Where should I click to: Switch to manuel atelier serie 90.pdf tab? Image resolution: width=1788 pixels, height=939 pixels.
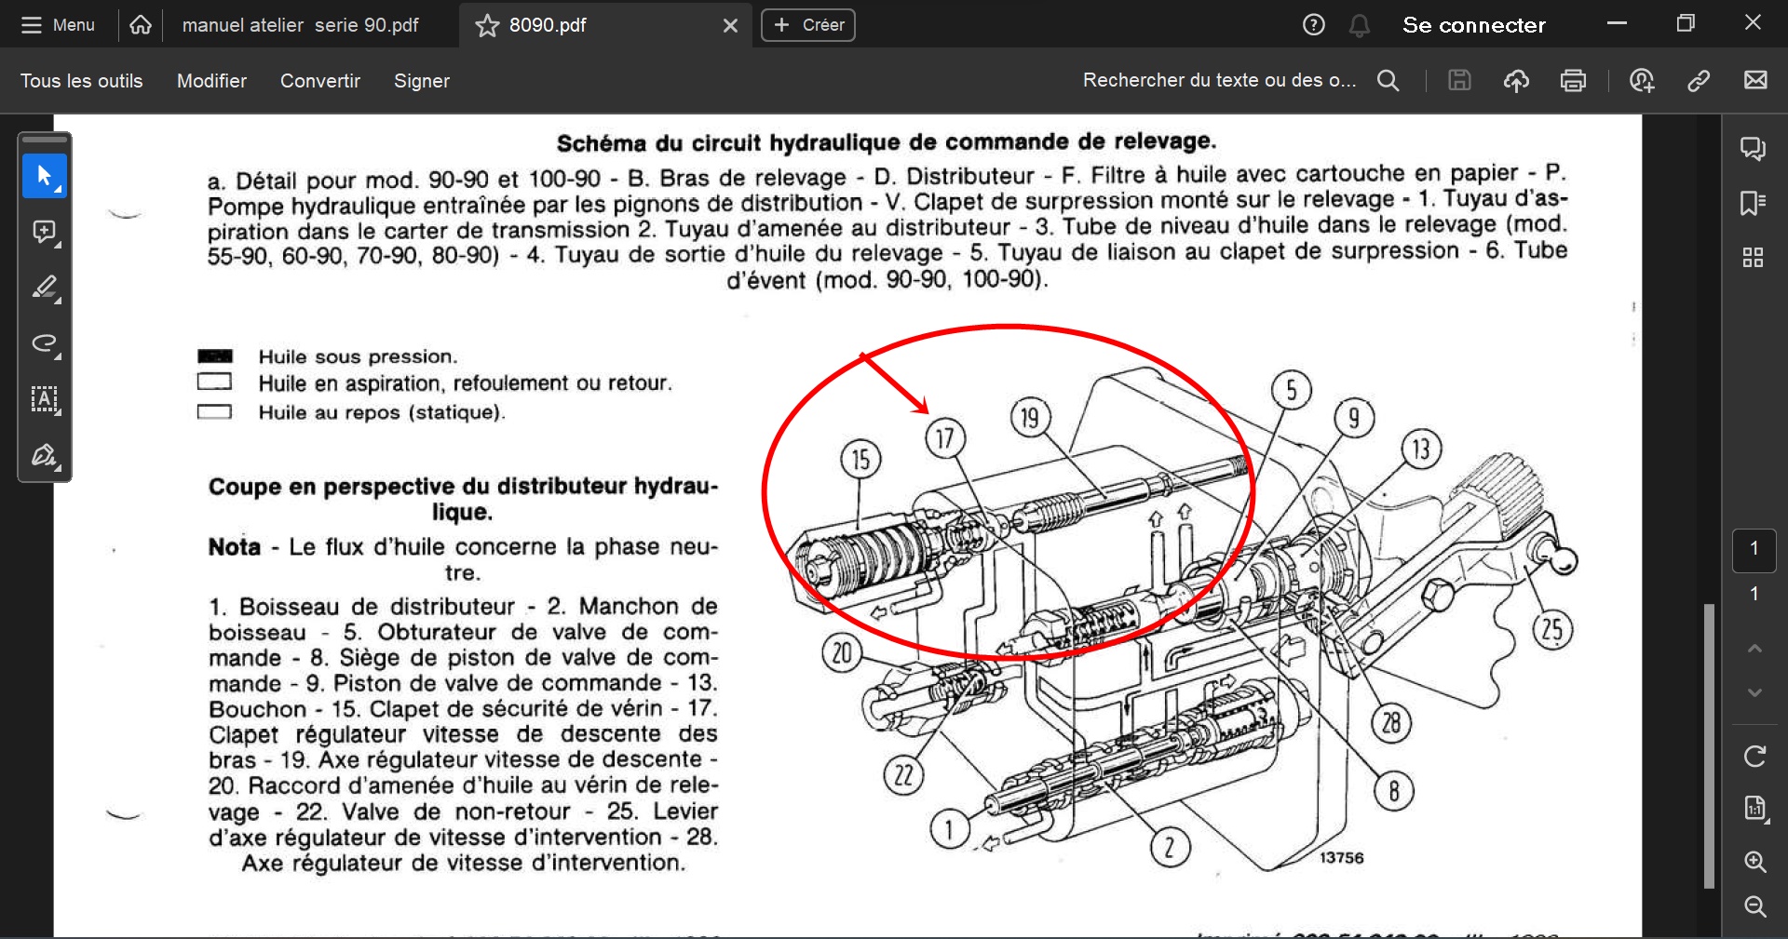pos(300,25)
